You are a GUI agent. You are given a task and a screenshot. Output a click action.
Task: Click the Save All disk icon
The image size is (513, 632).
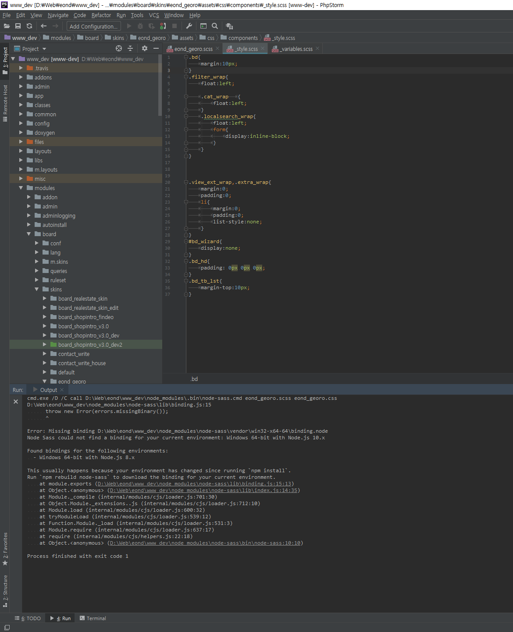[x=18, y=26]
